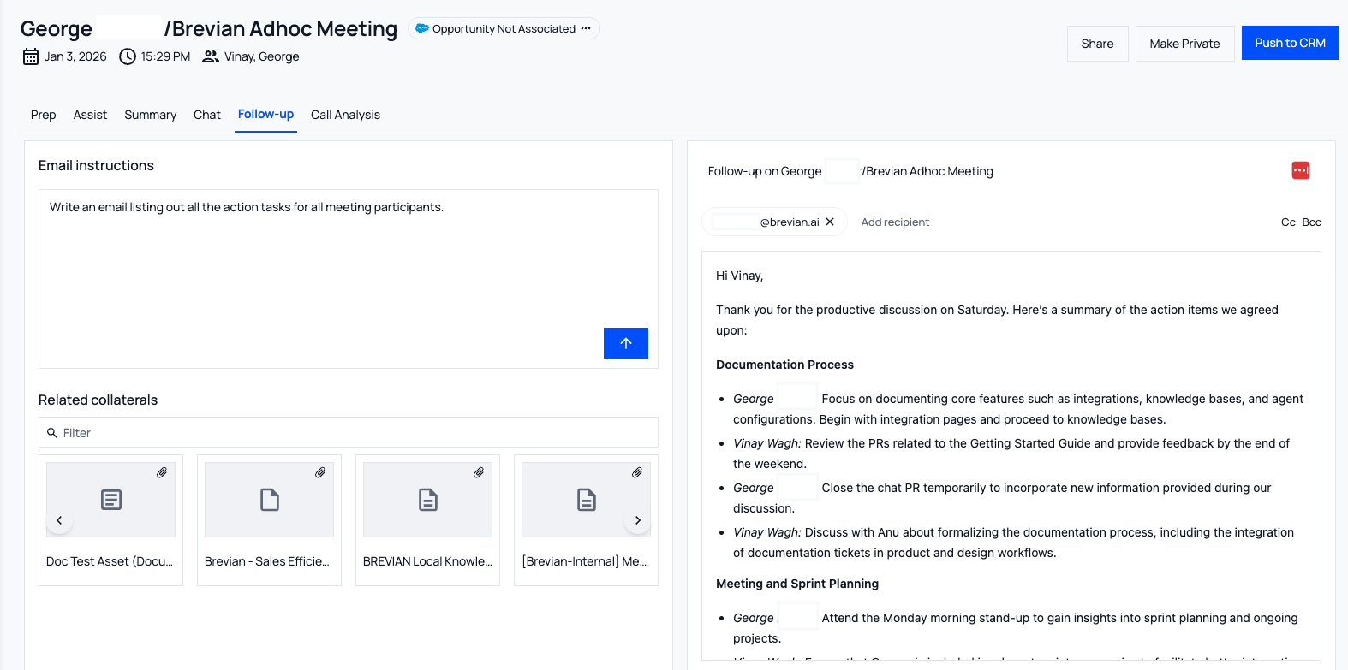Viewport: 1348px width, 670px height.
Task: Click the clock icon beside 15:29 PM
Action: 128,56
